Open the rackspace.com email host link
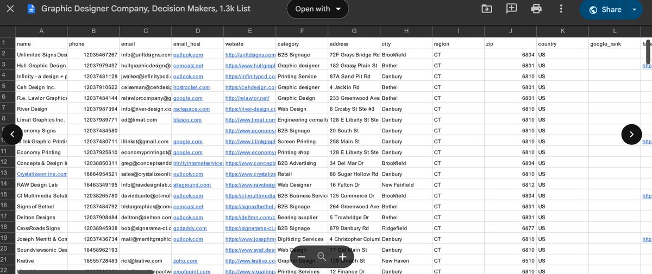The height and width of the screenshot is (274, 652). pyautogui.click(x=191, y=109)
